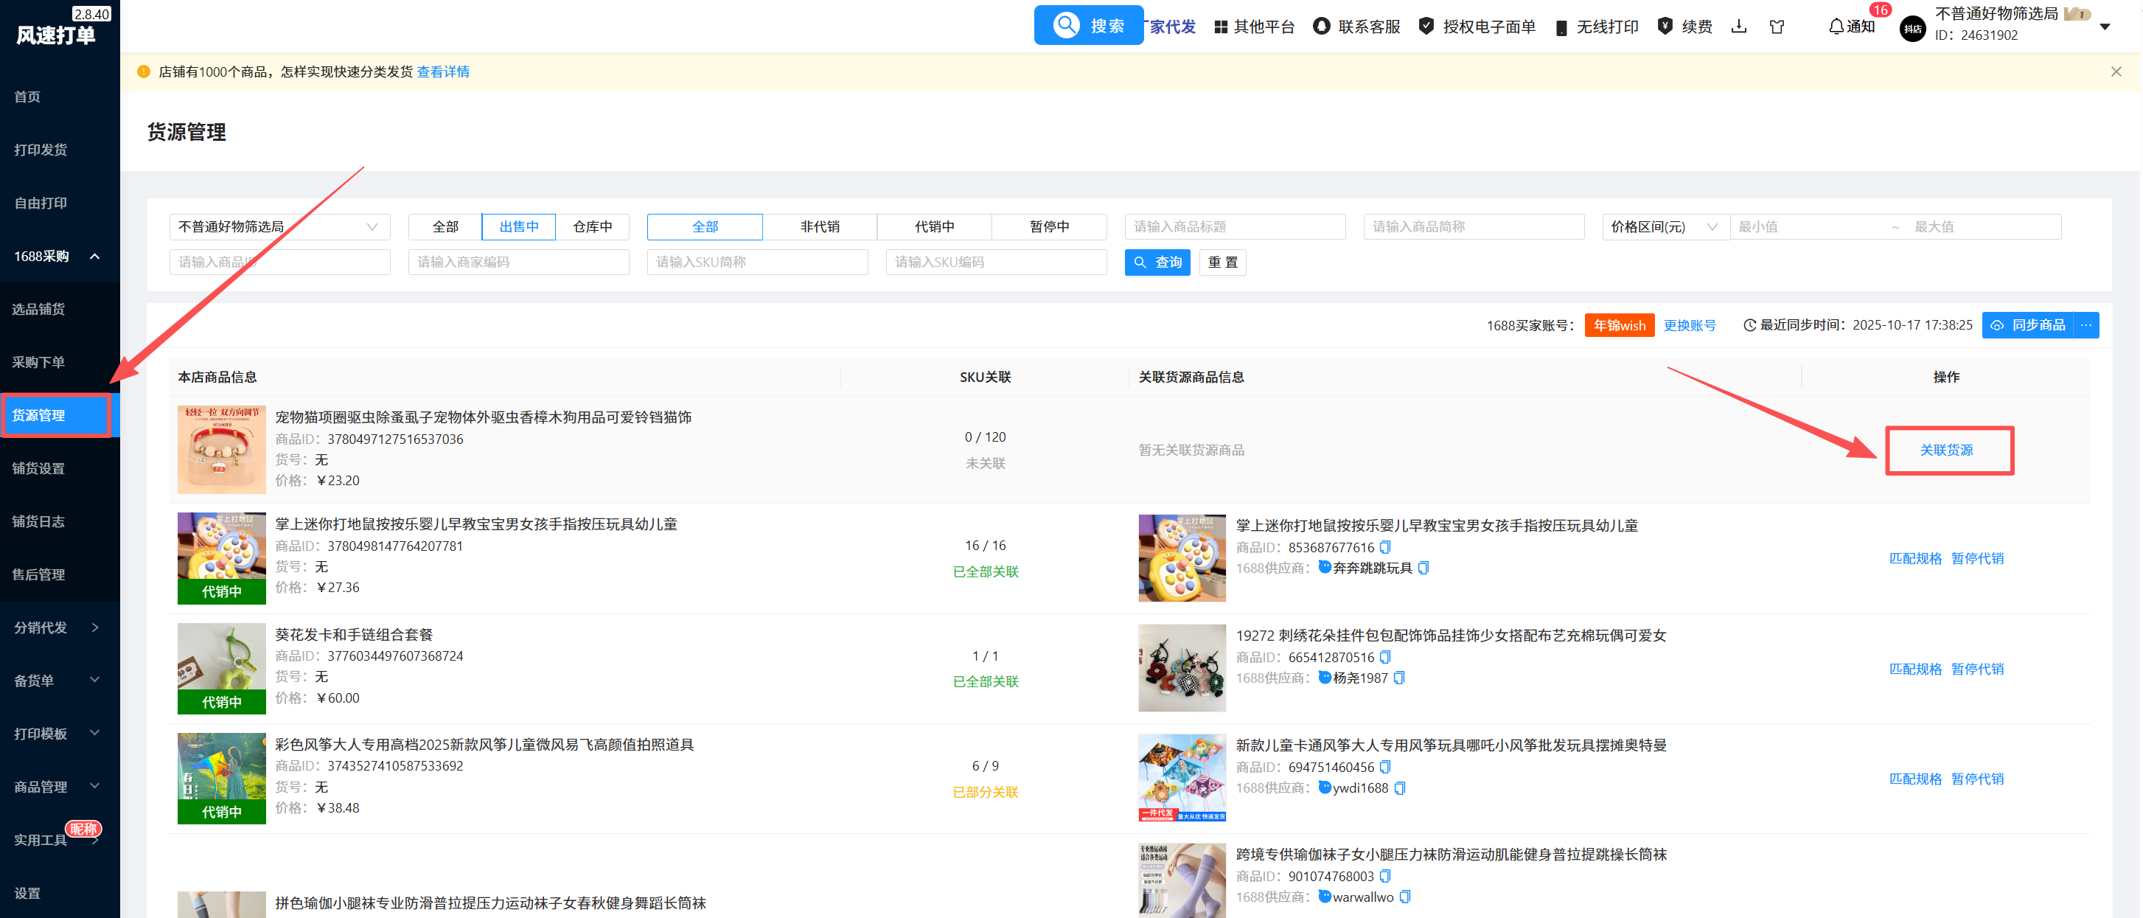
Task: Open 铺货设置 in the sidebar
Action: [x=38, y=468]
